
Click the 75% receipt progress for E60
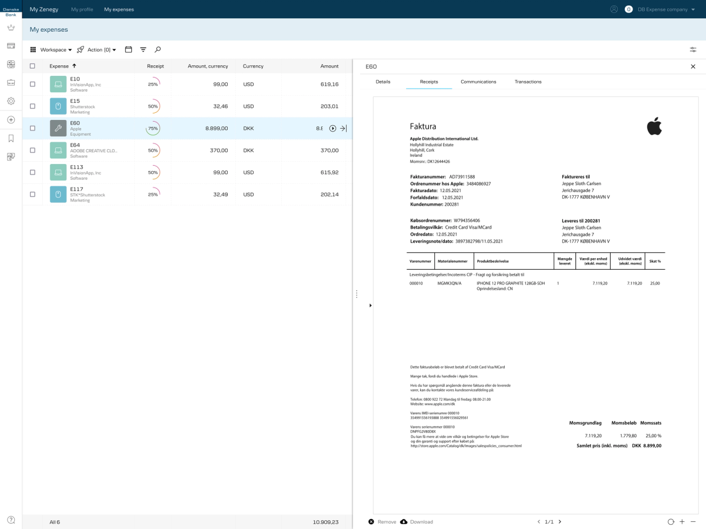click(x=153, y=128)
